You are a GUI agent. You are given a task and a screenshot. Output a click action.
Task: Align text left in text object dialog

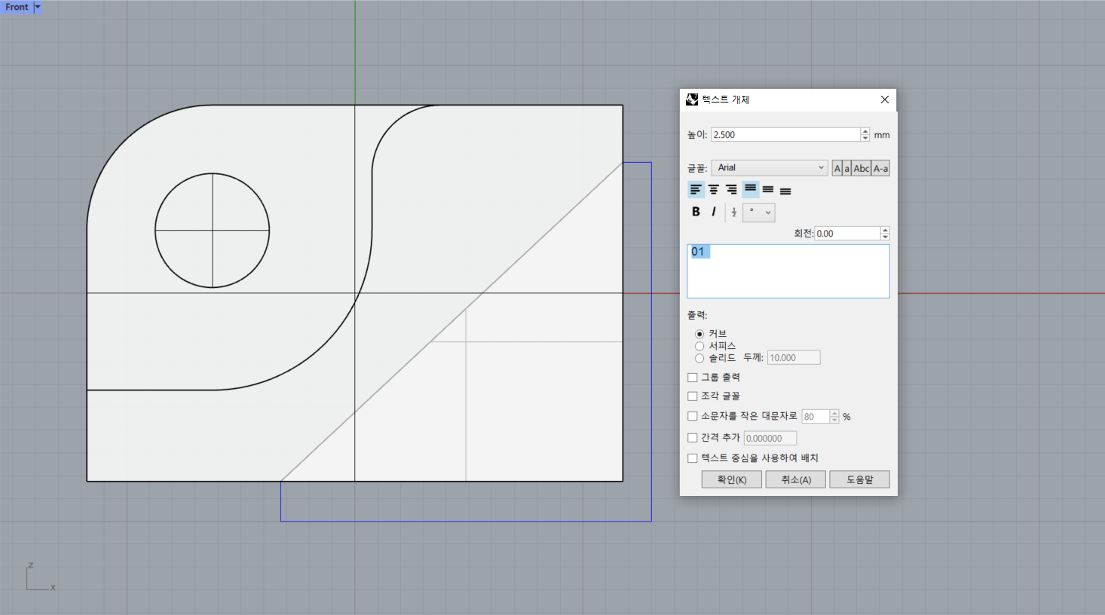tap(696, 190)
